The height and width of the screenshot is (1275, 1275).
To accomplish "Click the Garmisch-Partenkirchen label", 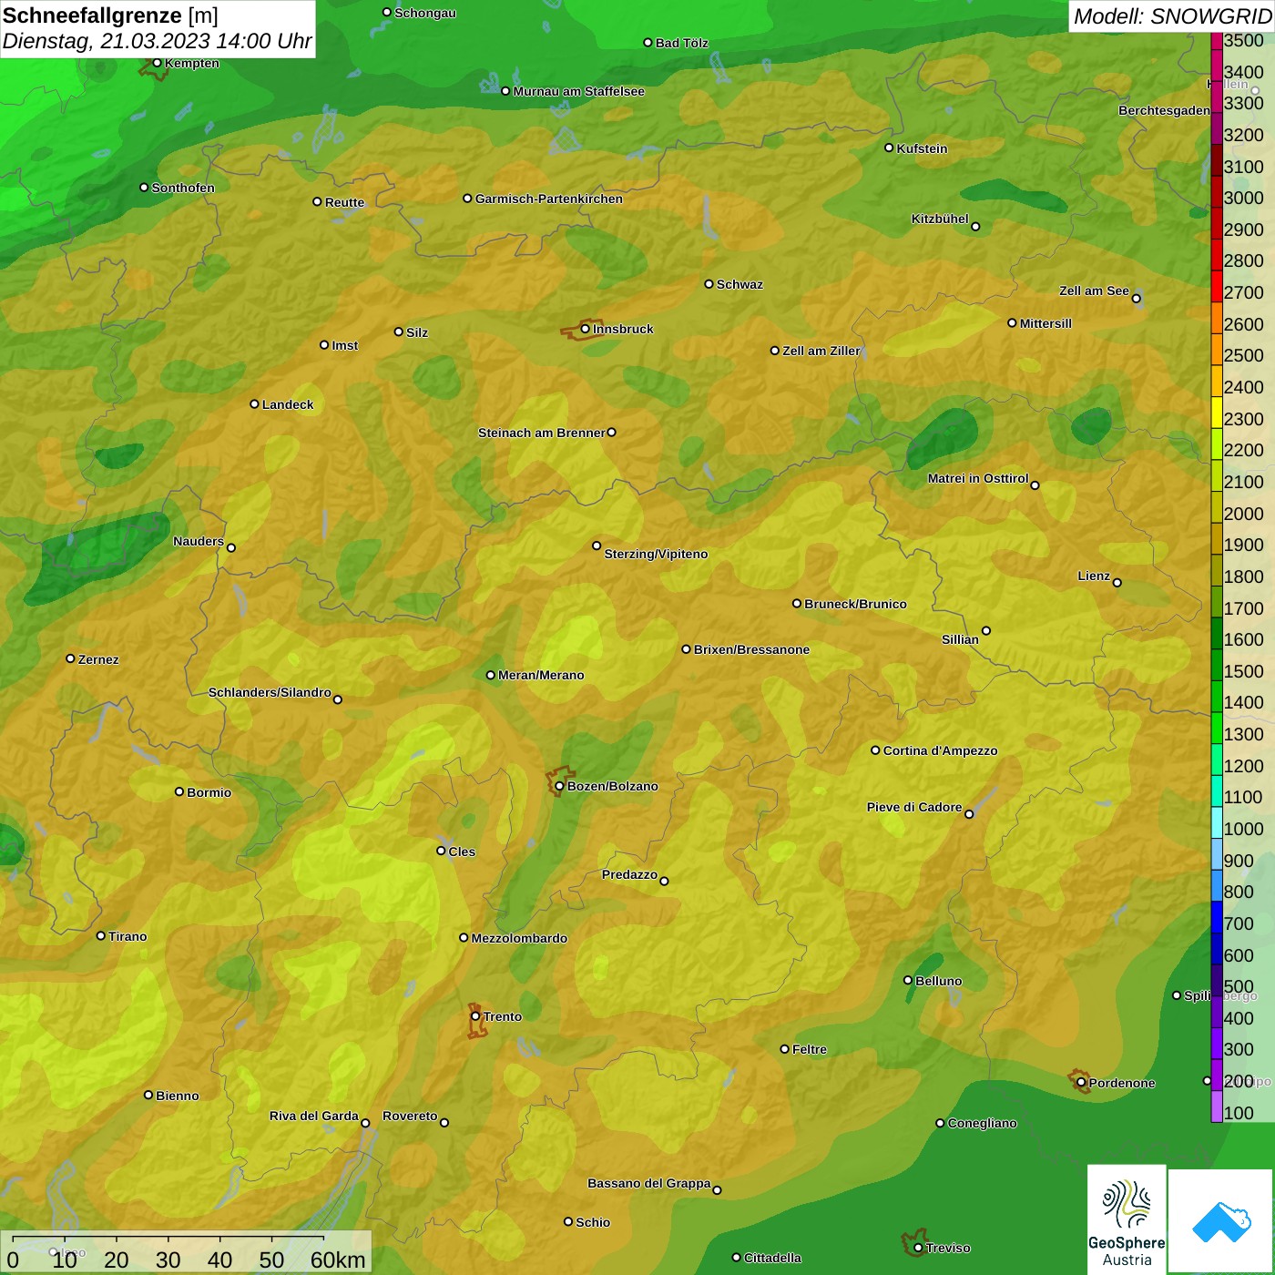I will (x=548, y=199).
